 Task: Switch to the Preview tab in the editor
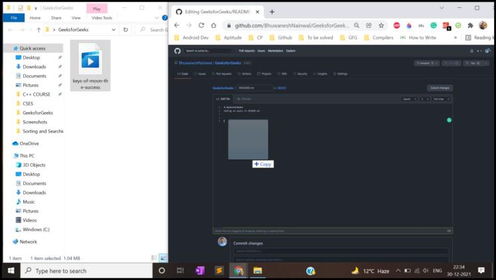click(x=244, y=99)
